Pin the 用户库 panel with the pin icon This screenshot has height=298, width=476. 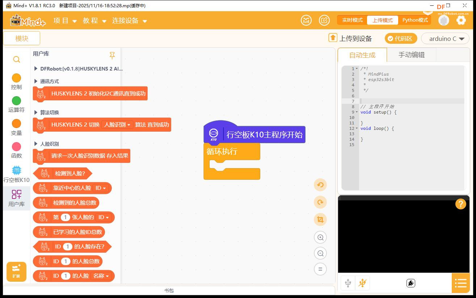pos(112,55)
